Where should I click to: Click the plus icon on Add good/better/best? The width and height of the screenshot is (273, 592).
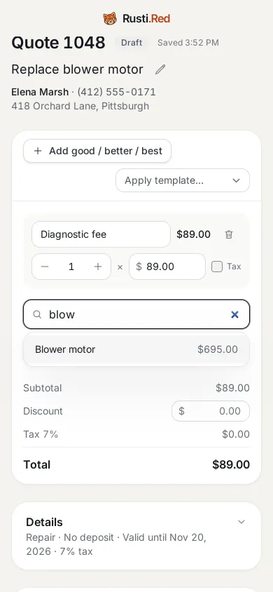[x=38, y=151]
